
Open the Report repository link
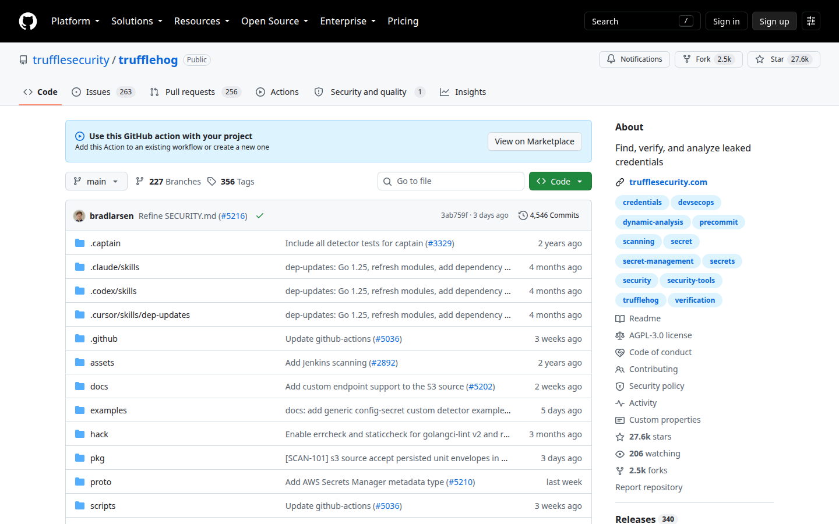tap(648, 487)
